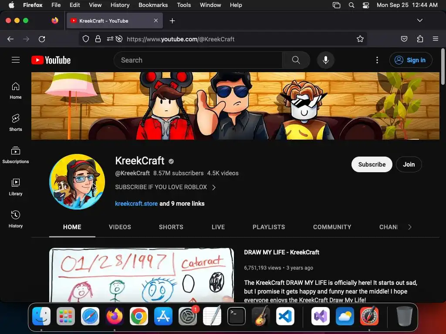The height and width of the screenshot is (334, 446).
Task: Subscribe to KreekCraft channel
Action: 372,164
